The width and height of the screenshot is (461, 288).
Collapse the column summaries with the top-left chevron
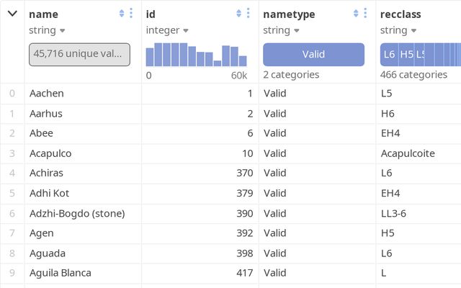click(12, 14)
